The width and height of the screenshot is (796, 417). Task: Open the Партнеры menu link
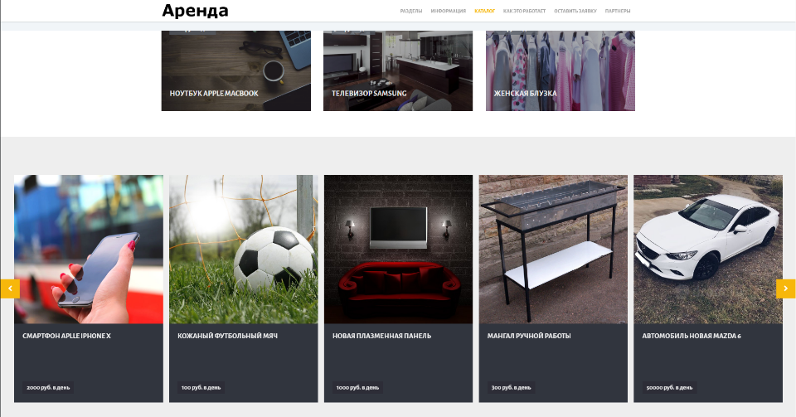(x=617, y=11)
